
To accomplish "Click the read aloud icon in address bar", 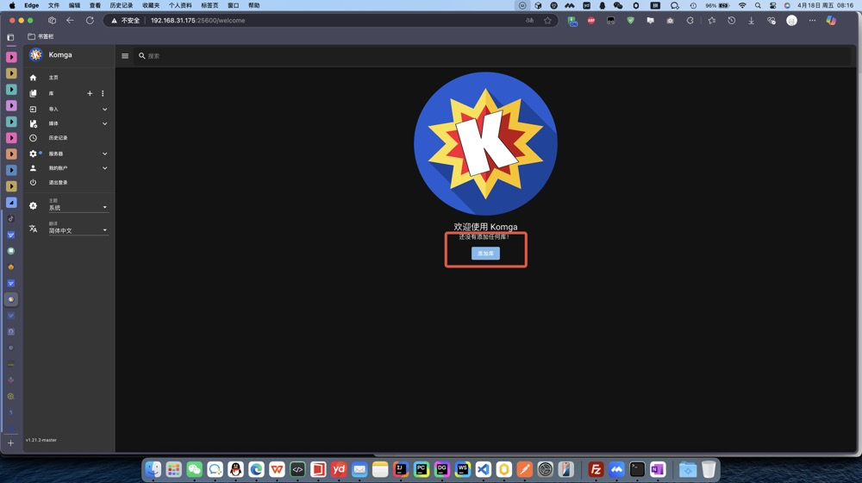I will click(529, 21).
